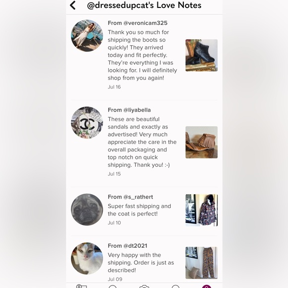
Task: View the fringe sandals listing thumbnail
Action: [202, 142]
